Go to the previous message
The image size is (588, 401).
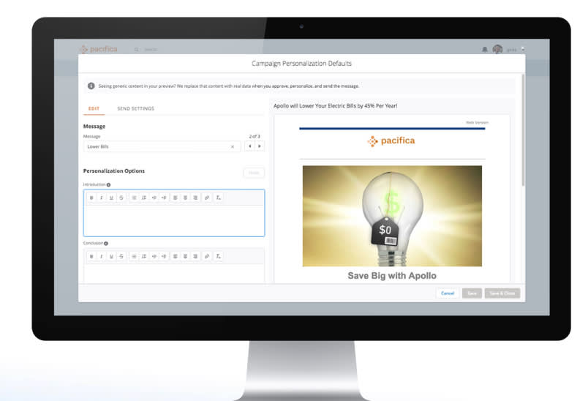(x=249, y=146)
